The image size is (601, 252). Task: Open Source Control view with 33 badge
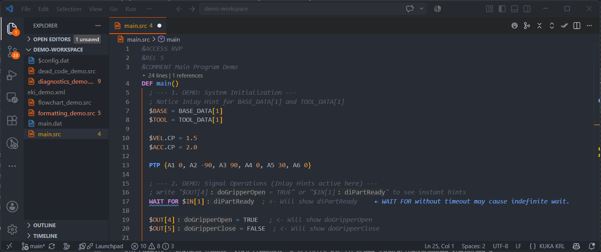pos(12,52)
